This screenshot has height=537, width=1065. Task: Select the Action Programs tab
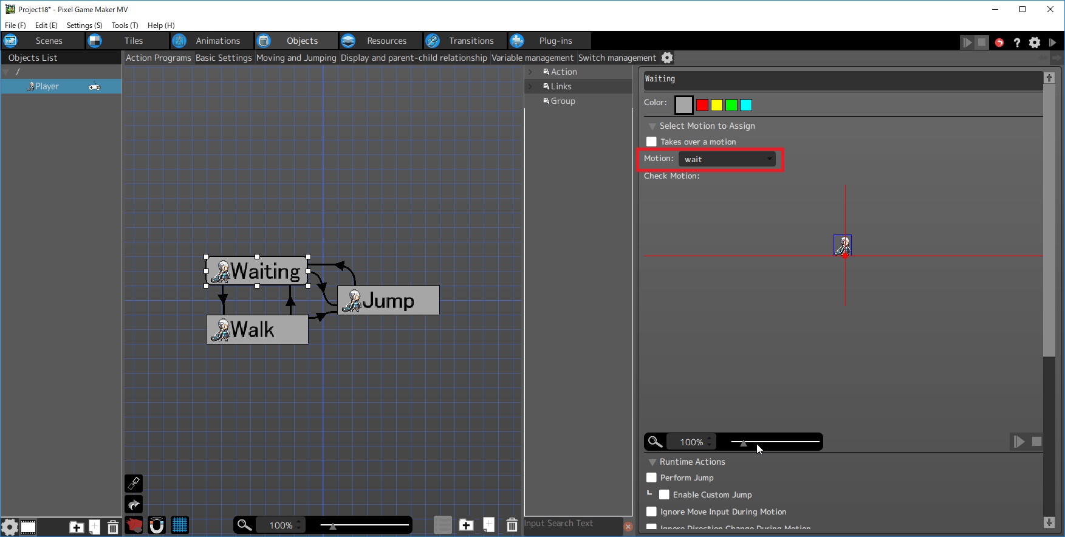pos(159,58)
